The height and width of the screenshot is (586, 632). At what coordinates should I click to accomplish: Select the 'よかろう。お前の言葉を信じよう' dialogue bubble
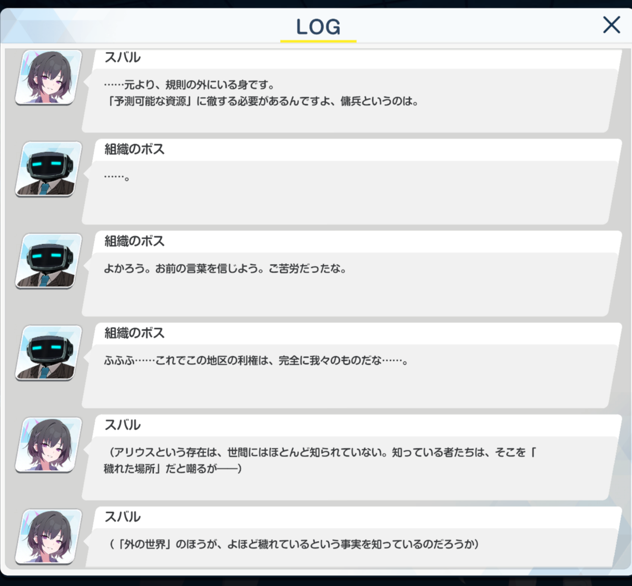pyautogui.click(x=350, y=284)
